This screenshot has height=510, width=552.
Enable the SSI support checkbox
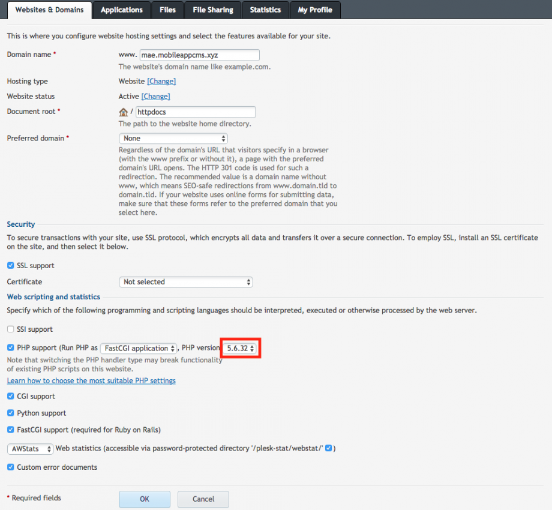tap(11, 329)
